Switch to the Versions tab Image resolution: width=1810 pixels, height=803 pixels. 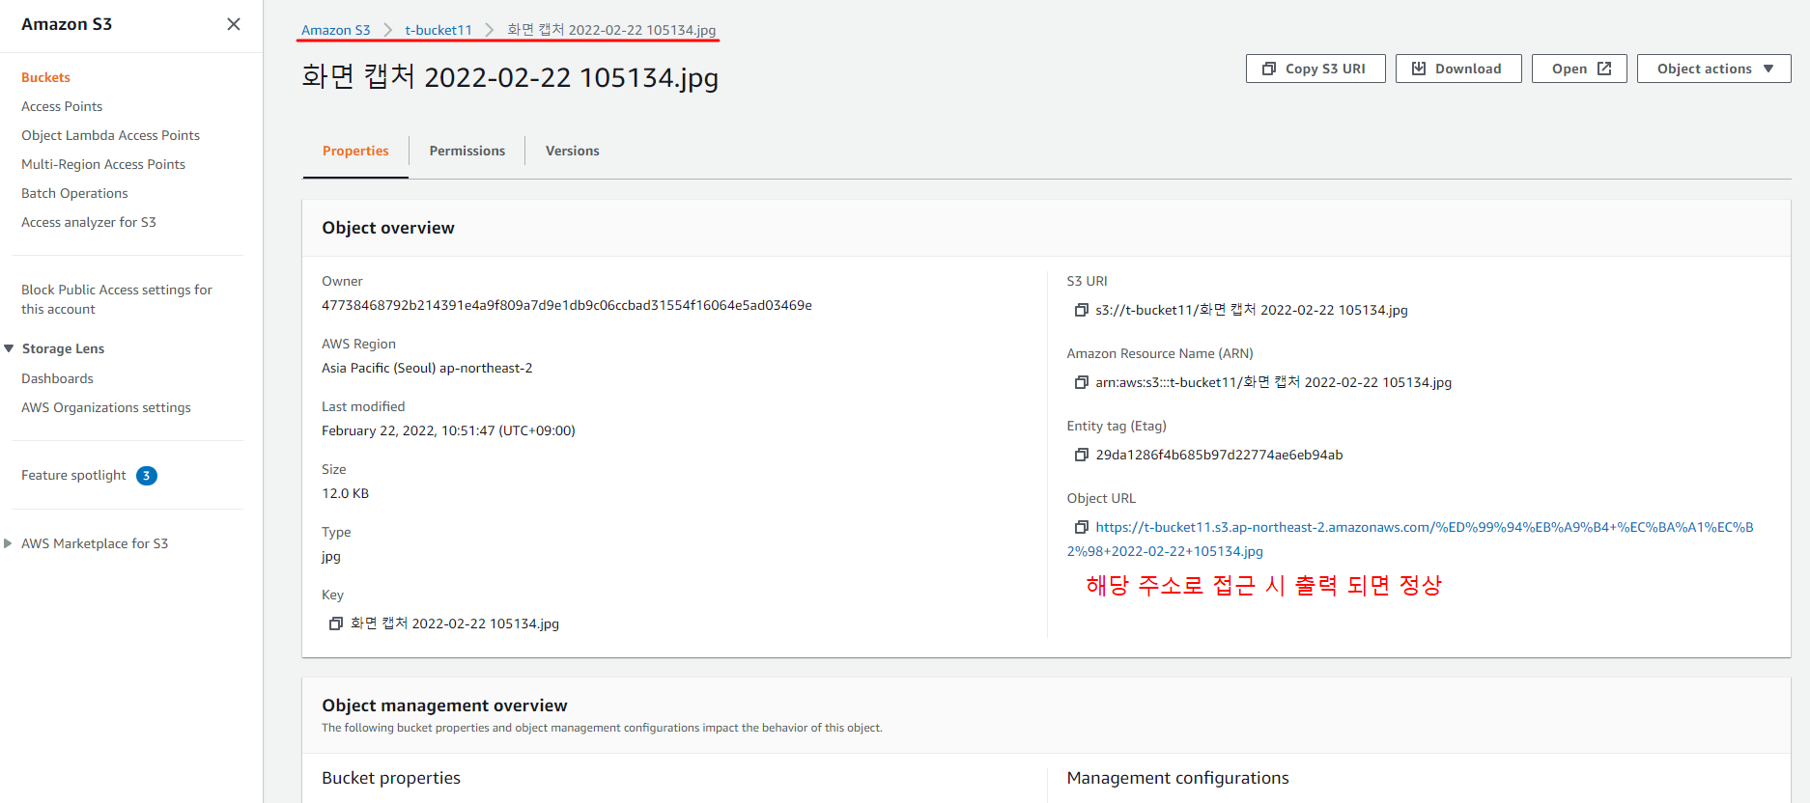click(x=573, y=151)
